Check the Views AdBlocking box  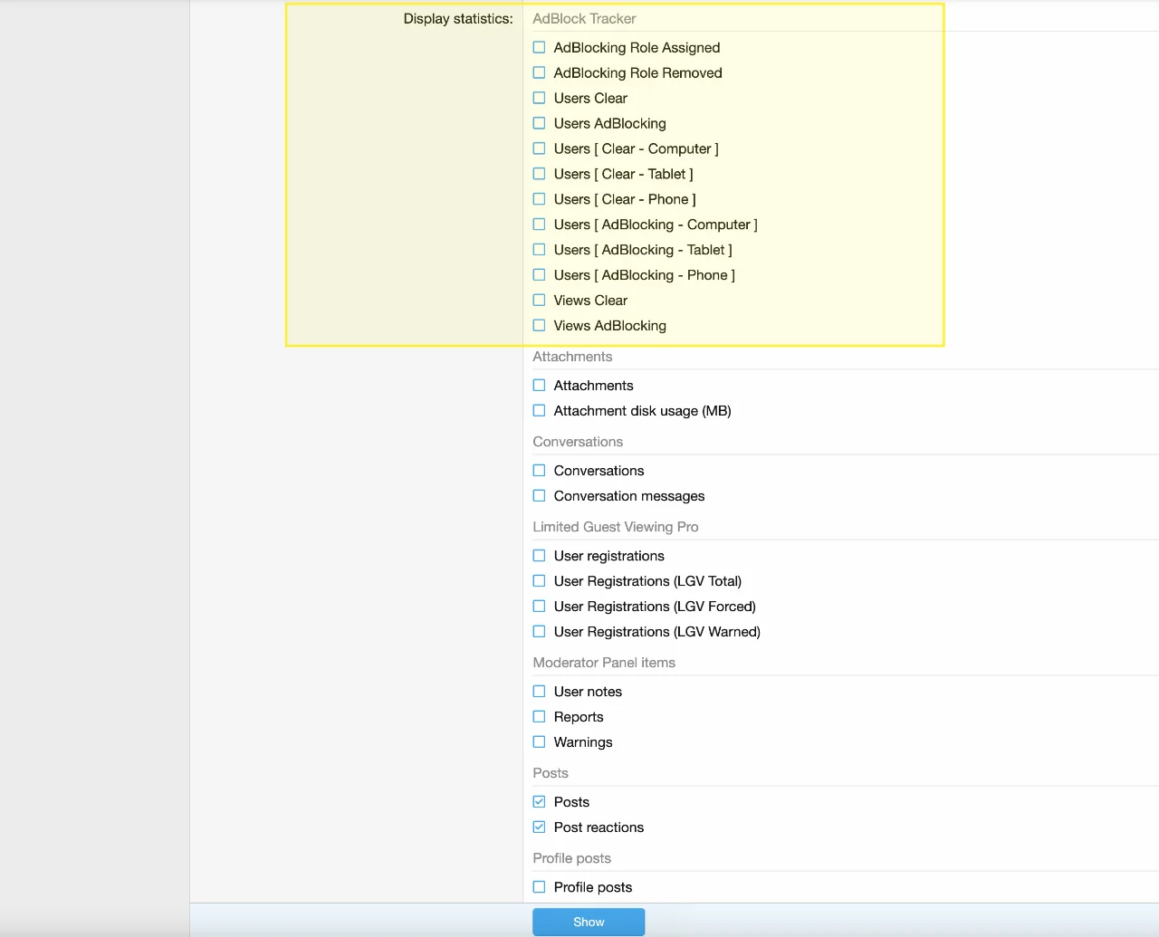pos(540,326)
